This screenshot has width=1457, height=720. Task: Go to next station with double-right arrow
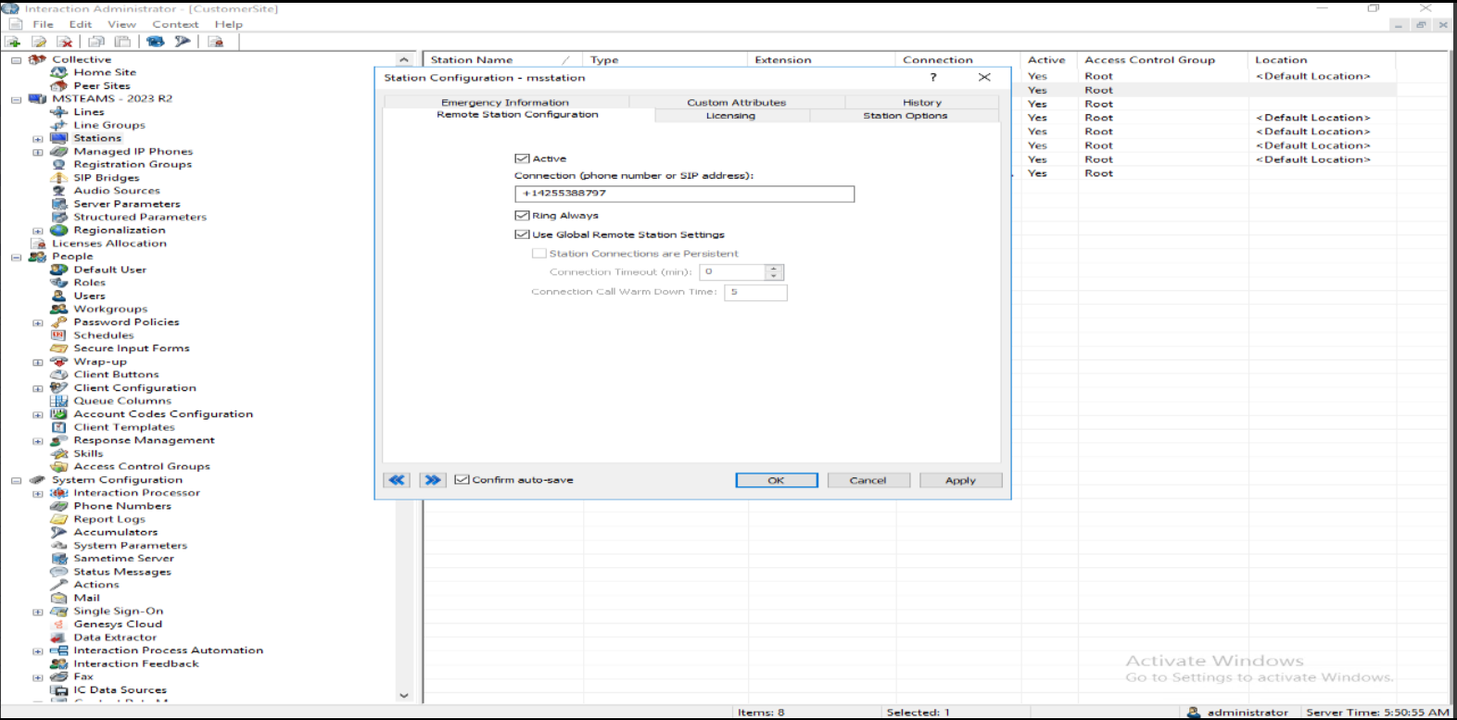click(432, 480)
